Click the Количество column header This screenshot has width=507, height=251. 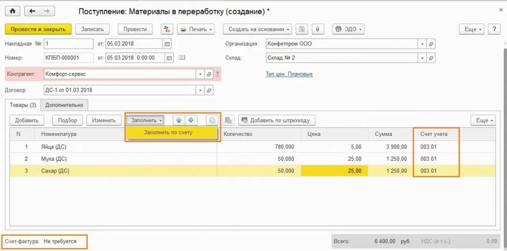[259, 134]
